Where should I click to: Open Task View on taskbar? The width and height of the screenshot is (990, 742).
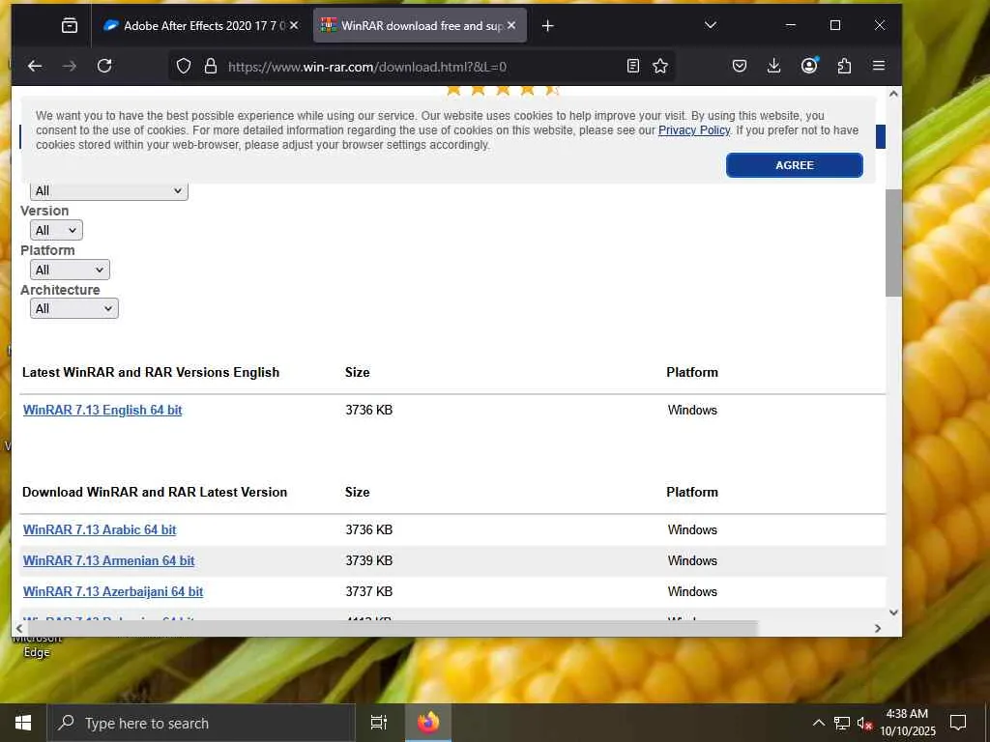(x=379, y=723)
